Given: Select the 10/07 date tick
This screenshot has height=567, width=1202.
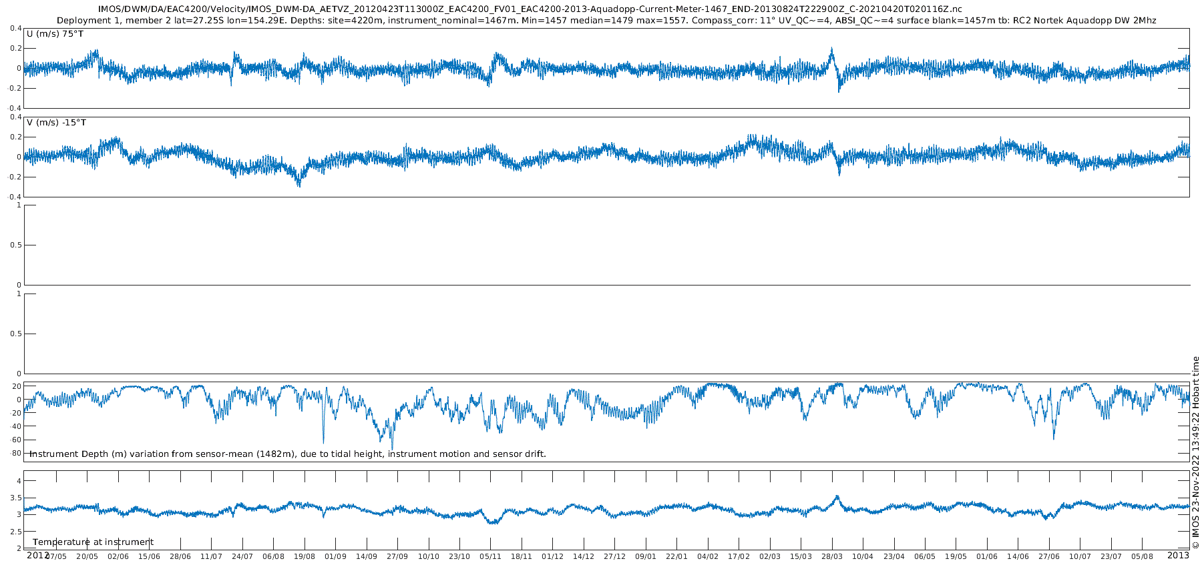Looking at the screenshot, I should click(x=1080, y=556).
